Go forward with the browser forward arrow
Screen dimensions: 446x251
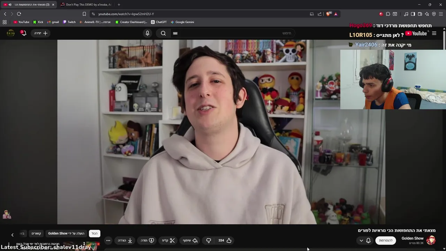[x=12, y=14]
